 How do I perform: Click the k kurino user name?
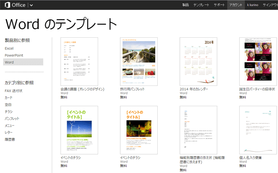click(x=253, y=5)
